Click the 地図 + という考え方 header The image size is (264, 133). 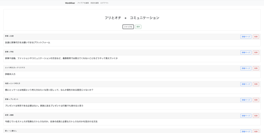(132, 84)
